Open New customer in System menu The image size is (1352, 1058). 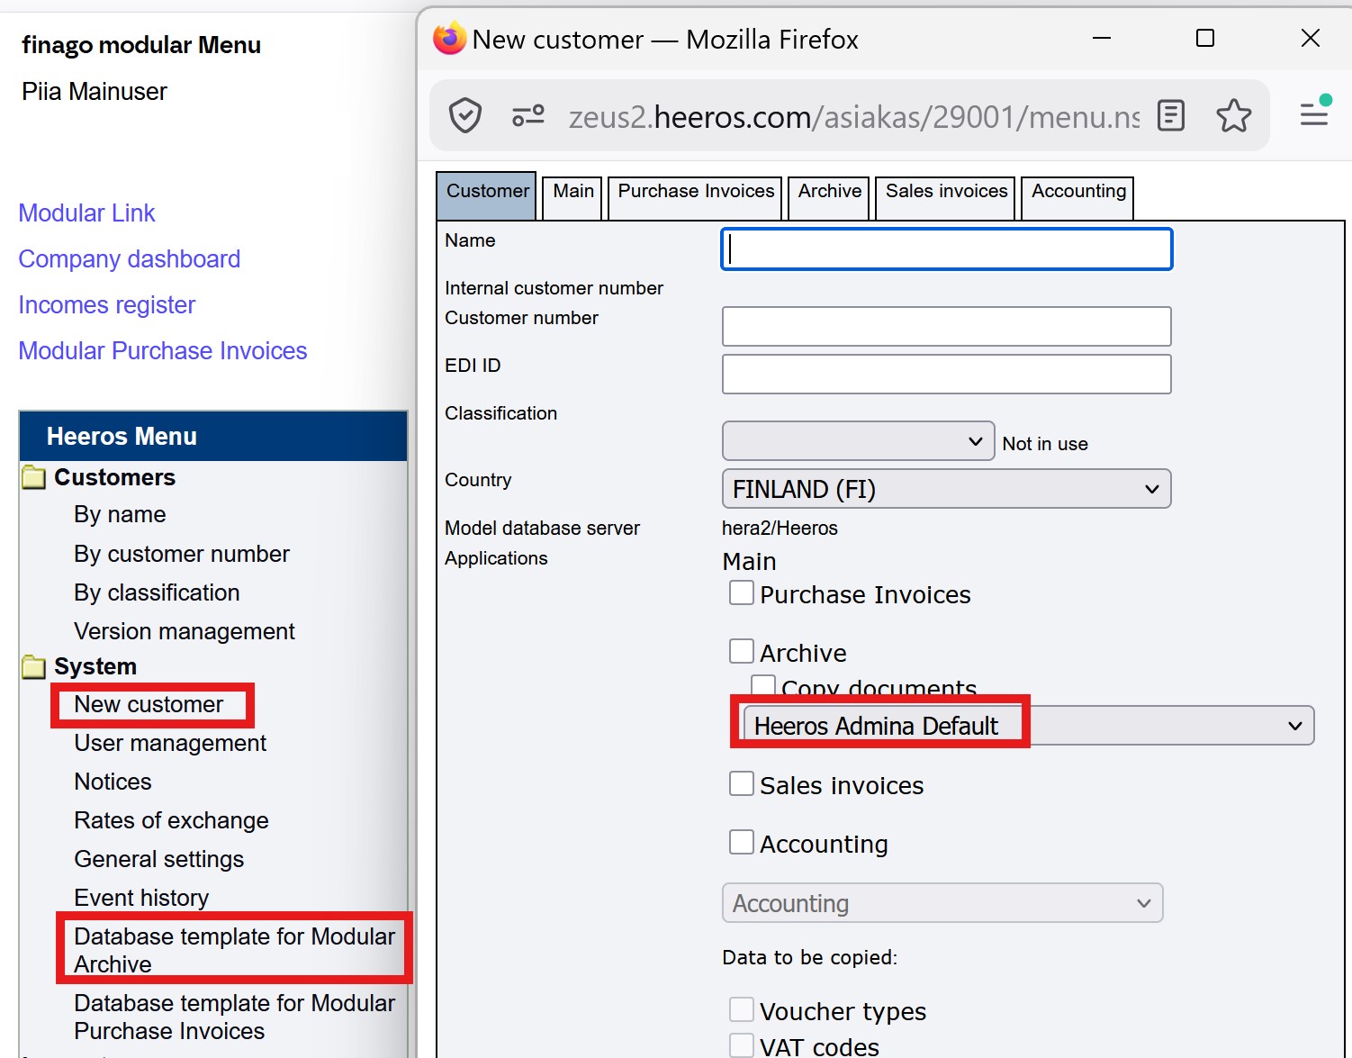pyautogui.click(x=149, y=704)
